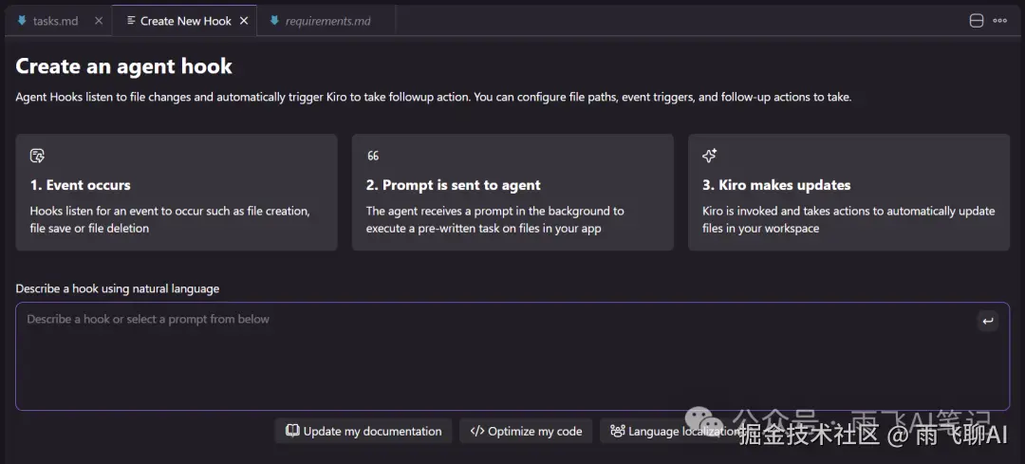
Task: Click the people icon on Language localization
Action: [x=618, y=431]
